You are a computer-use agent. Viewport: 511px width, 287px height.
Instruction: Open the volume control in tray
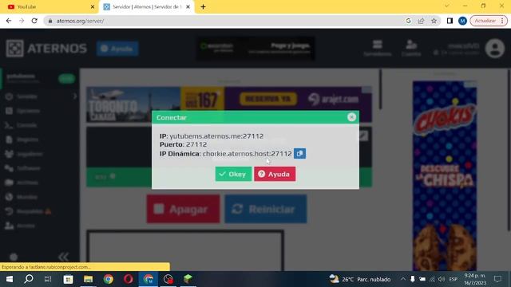tap(442, 279)
